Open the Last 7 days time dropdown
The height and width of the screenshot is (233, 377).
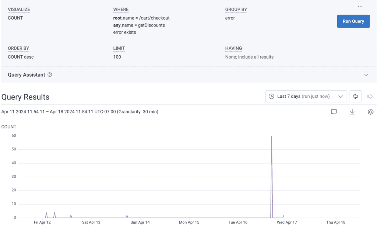(306, 96)
